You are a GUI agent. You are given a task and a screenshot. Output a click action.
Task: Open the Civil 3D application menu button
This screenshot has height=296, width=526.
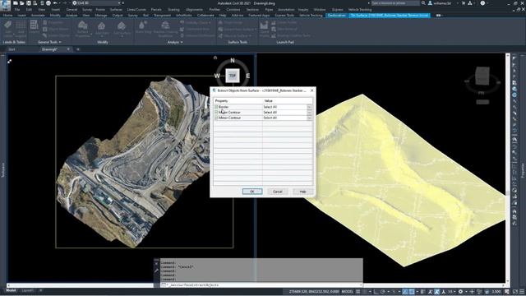click(5, 5)
